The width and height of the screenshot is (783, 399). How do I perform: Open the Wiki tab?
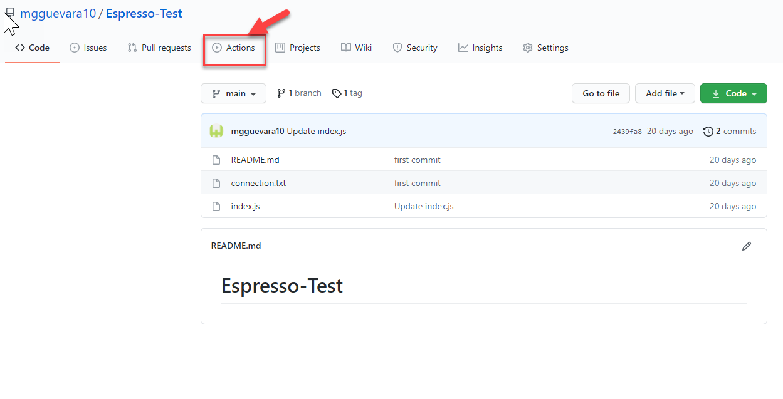click(x=357, y=48)
